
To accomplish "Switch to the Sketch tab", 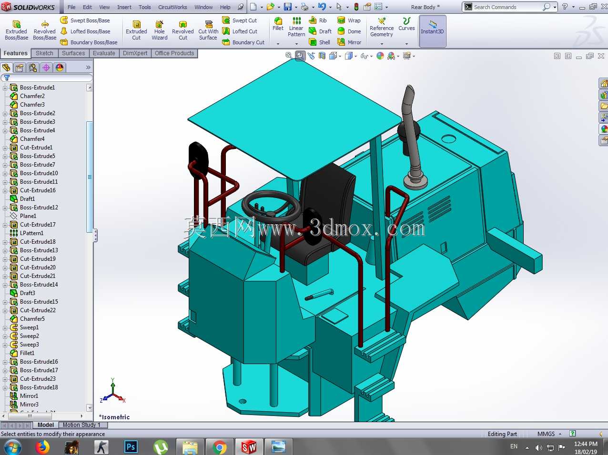I will (x=44, y=53).
